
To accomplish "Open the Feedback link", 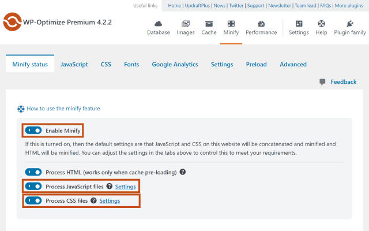I will point(344,82).
